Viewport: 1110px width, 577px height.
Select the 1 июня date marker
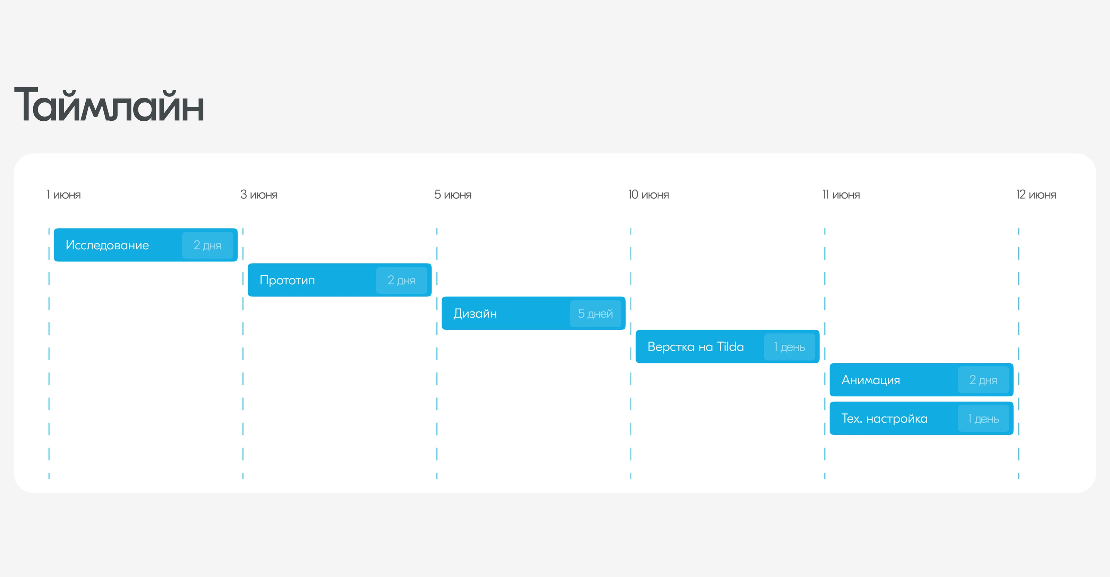(x=64, y=195)
